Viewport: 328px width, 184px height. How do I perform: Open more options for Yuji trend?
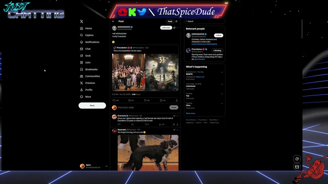pos(222,94)
